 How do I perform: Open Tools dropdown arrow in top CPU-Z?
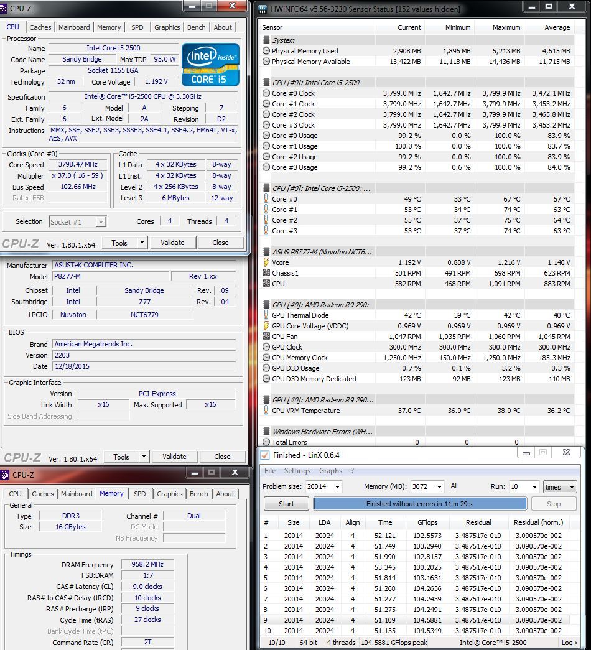(142, 243)
